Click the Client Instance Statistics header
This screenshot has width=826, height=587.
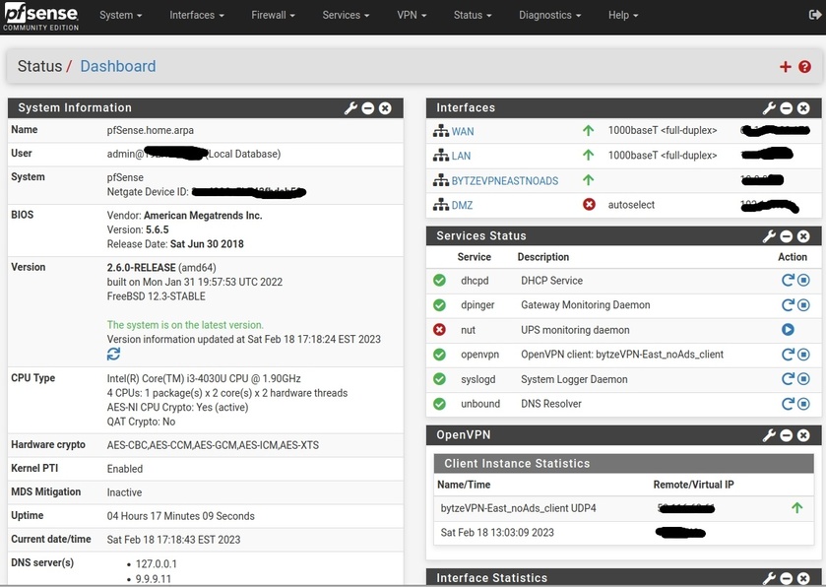624,463
